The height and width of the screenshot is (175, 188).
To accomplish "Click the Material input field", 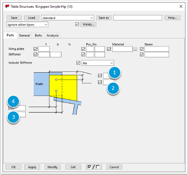I will [x=123, y=49].
